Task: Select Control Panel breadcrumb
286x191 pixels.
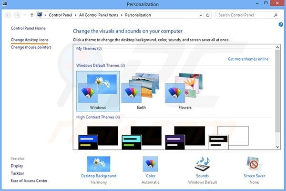Action: [60, 15]
